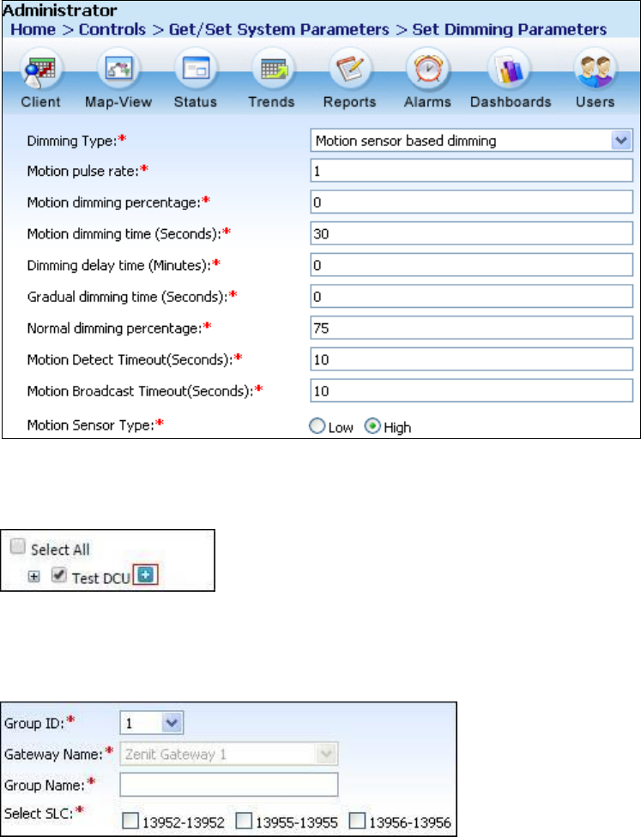Check SLC 13955-13955 checkbox

pyautogui.click(x=244, y=821)
